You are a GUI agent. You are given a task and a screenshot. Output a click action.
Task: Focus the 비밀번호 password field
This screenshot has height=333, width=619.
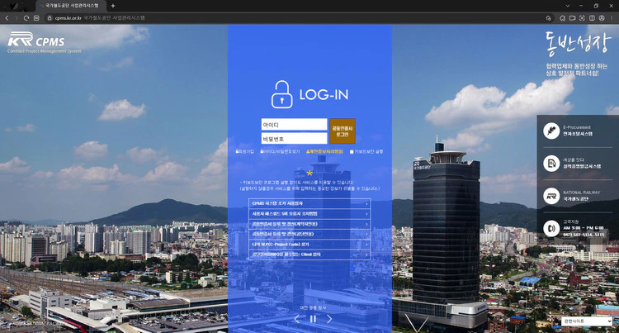coord(294,139)
